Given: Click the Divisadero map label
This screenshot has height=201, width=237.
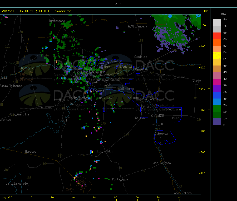Looking at the screenshot, I should pos(57,21).
